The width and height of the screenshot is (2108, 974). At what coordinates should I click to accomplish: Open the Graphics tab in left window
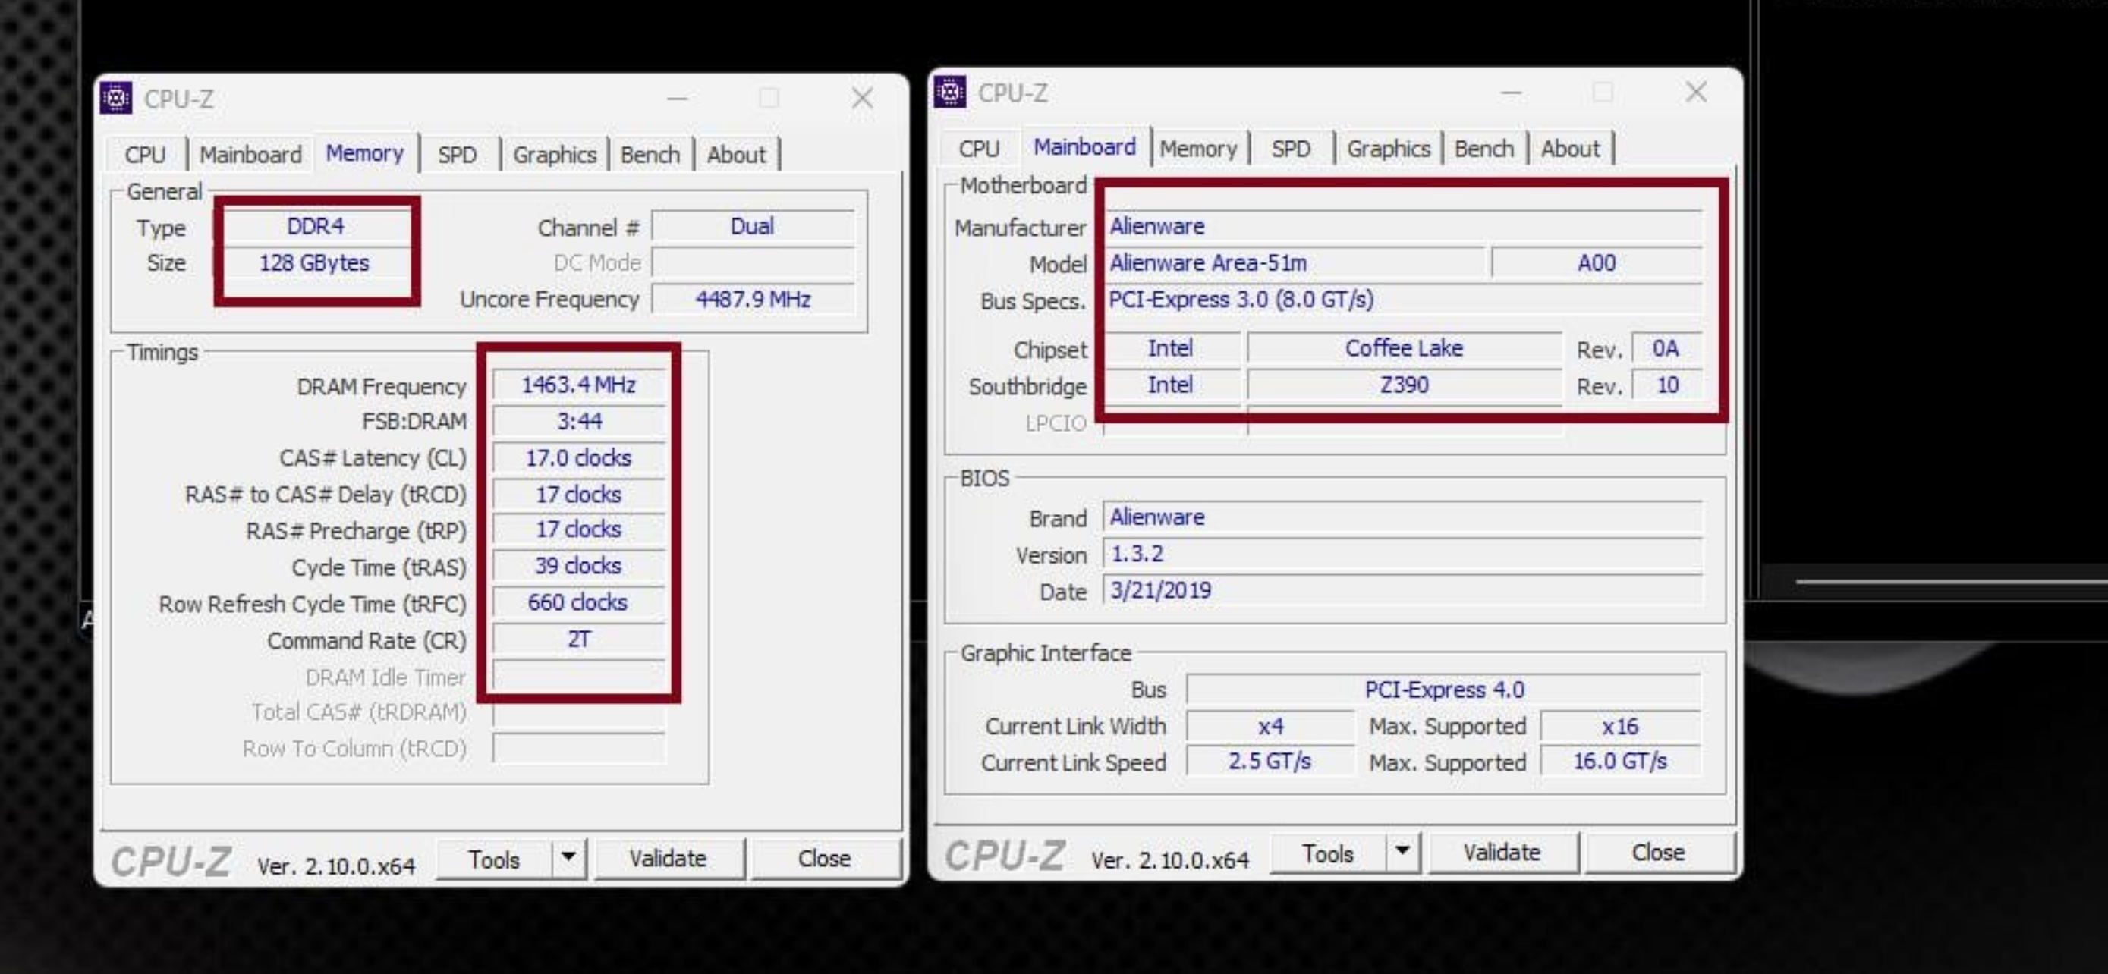coord(554,155)
